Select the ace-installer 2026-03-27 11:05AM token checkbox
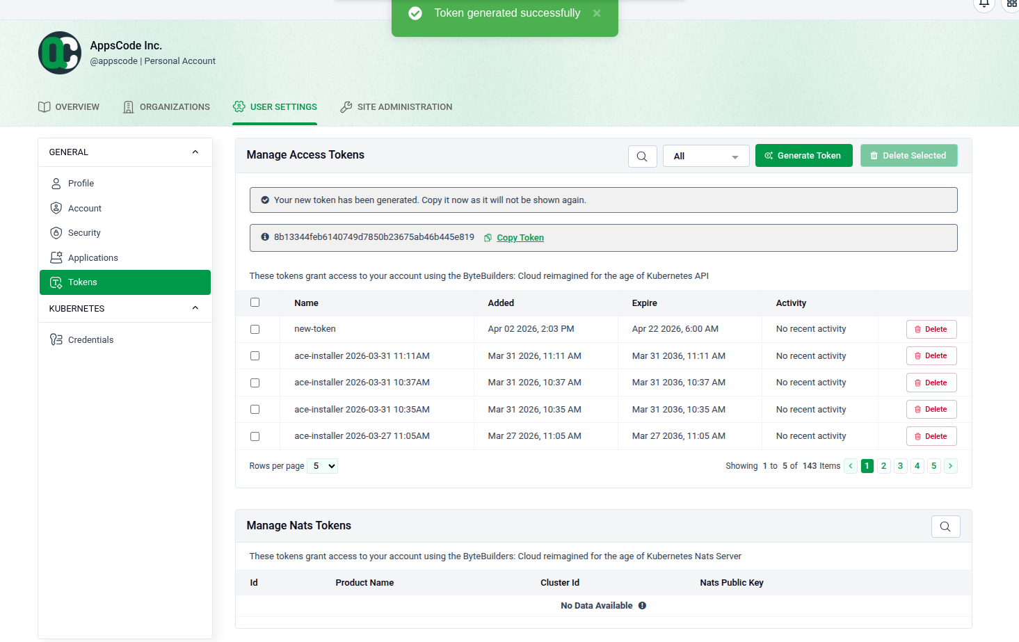The image size is (1019, 642). tap(255, 435)
